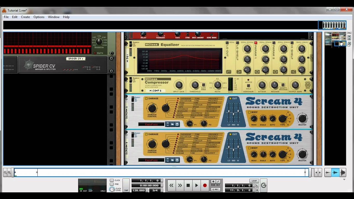354x199 pixels.
Task: Click the 3/4 time signature stepper
Action: tap(162, 190)
